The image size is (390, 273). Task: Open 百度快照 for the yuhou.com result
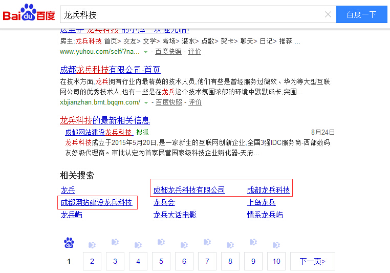pyautogui.click(x=168, y=51)
